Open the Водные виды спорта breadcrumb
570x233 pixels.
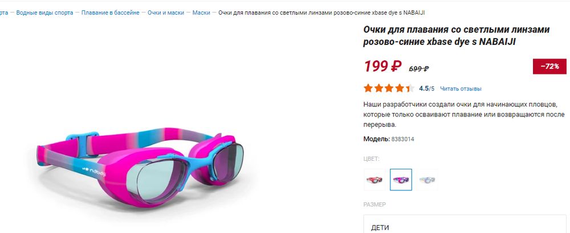coord(44,13)
